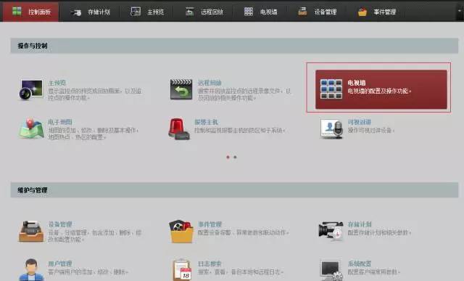The image size is (464, 281).
Task: Click the 系统配置 monitor gear icon
Action: 331,270
